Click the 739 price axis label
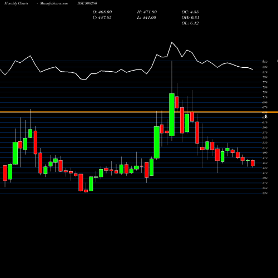The image size is (278, 278). (265, 92)
